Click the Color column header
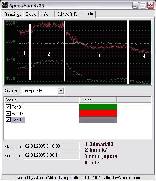 [x=98, y=100]
